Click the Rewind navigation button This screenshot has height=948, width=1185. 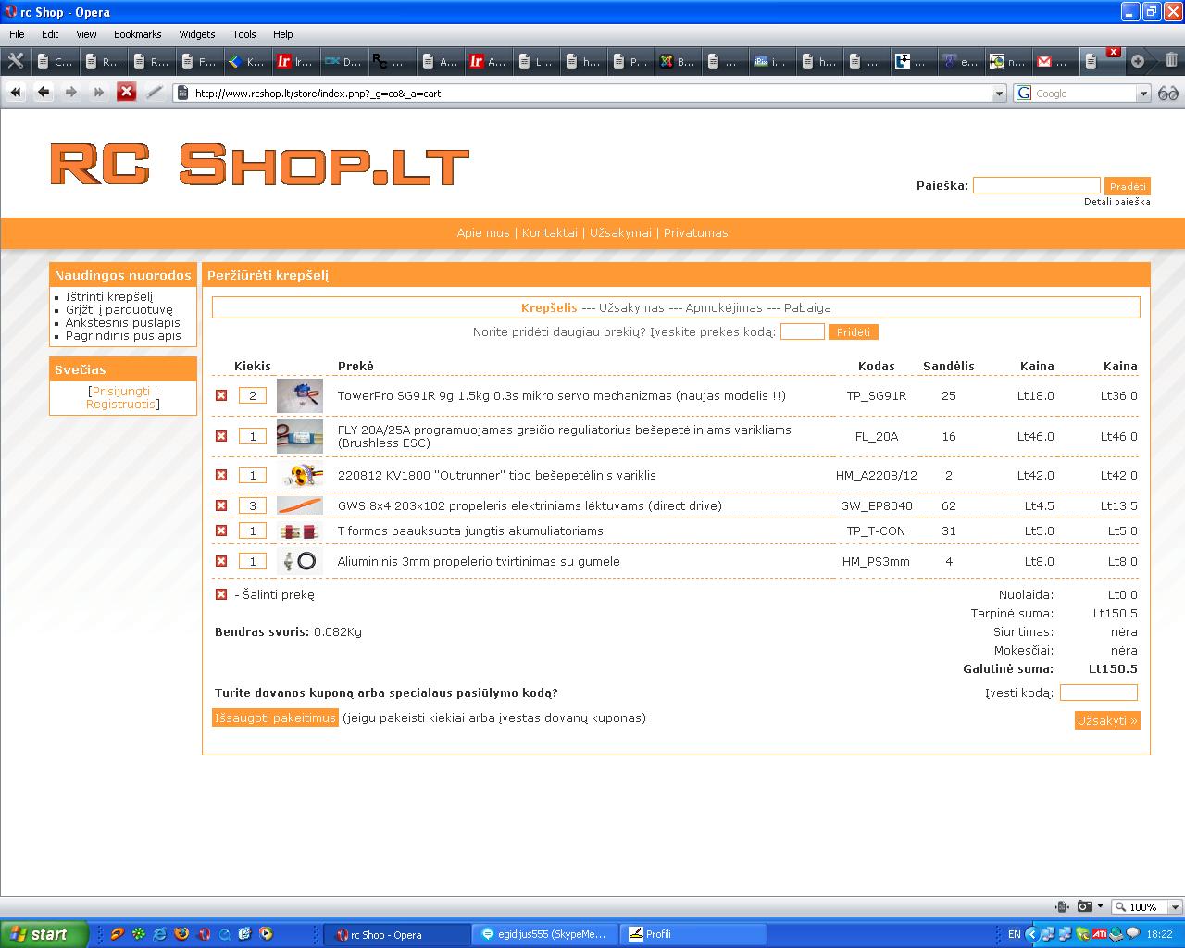(x=16, y=92)
